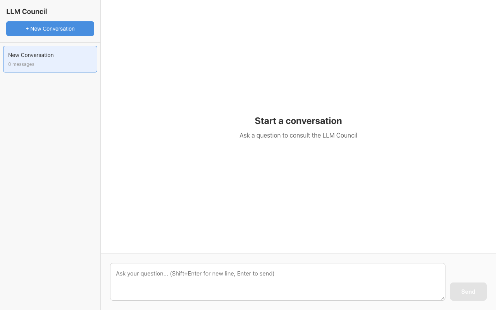Click the greyed-out Send button
The width and height of the screenshot is (496, 310).
[468, 291]
